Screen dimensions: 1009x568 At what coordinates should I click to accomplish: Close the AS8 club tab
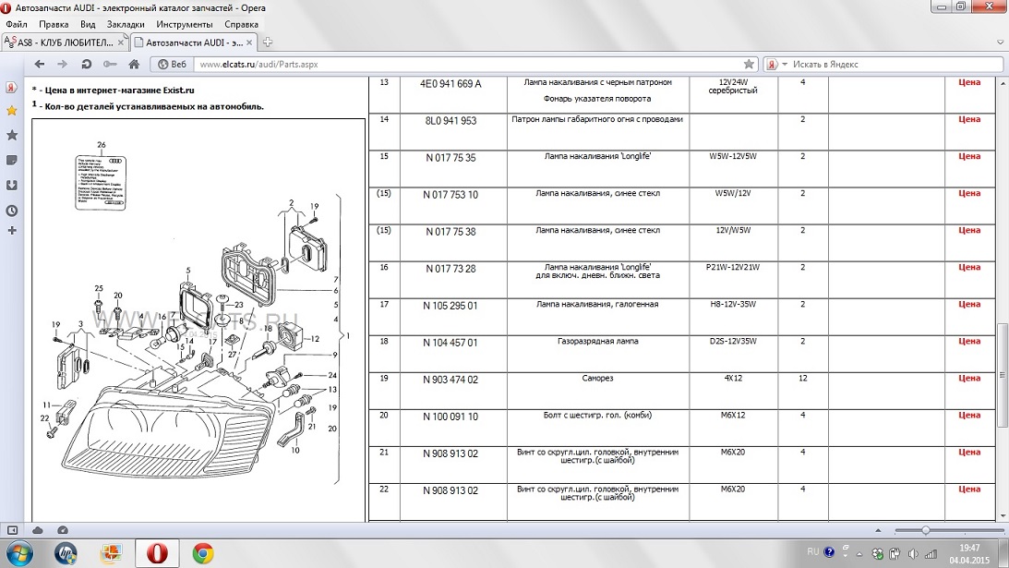click(x=121, y=42)
